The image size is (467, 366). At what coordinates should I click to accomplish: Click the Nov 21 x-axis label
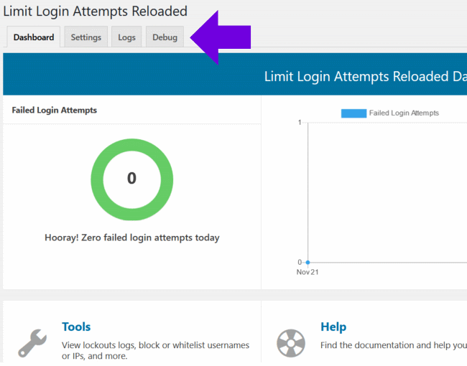[308, 272]
